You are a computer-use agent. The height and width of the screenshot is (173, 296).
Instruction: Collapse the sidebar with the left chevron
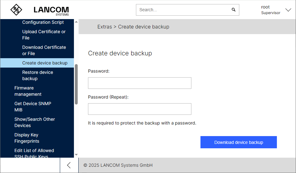69,165
